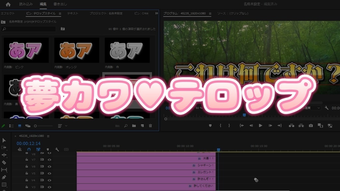The image size is (340, 191).
Task: Open the エフェクト panel tab
Action: coord(7,13)
